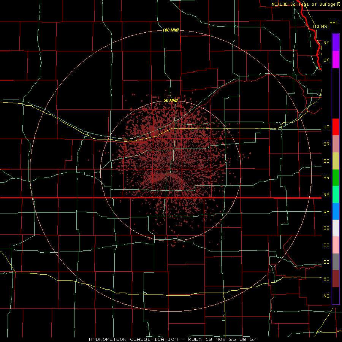Image resolution: width=342 pixels, height=342 pixels.
Task: Click the GC gray legend swatch
Action: coord(336,262)
